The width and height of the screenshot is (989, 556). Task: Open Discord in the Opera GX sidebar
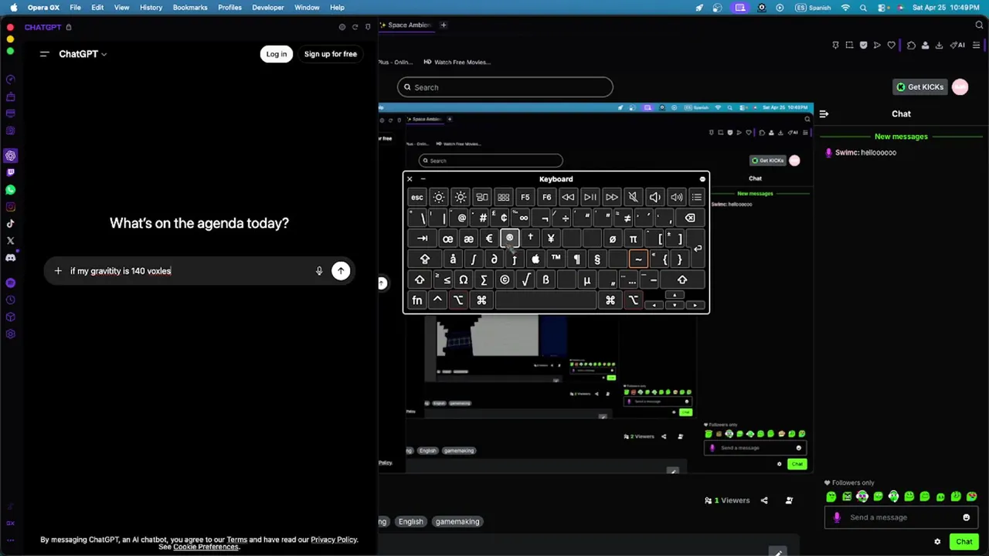(x=11, y=258)
